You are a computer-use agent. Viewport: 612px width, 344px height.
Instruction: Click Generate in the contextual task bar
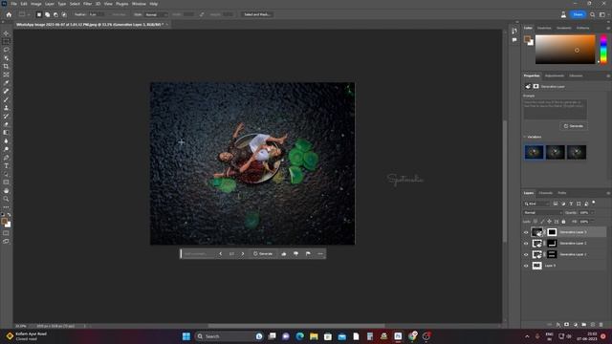[263, 254]
